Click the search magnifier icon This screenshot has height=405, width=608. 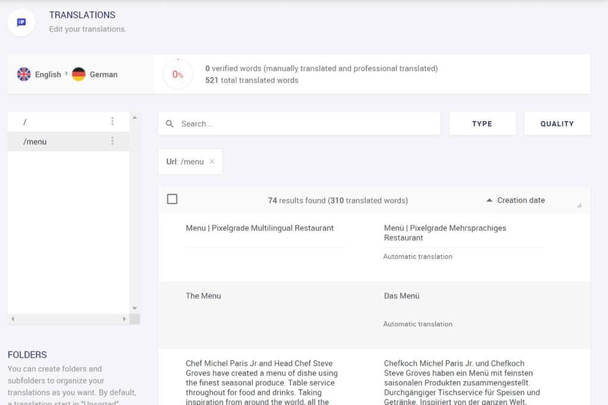click(x=169, y=124)
